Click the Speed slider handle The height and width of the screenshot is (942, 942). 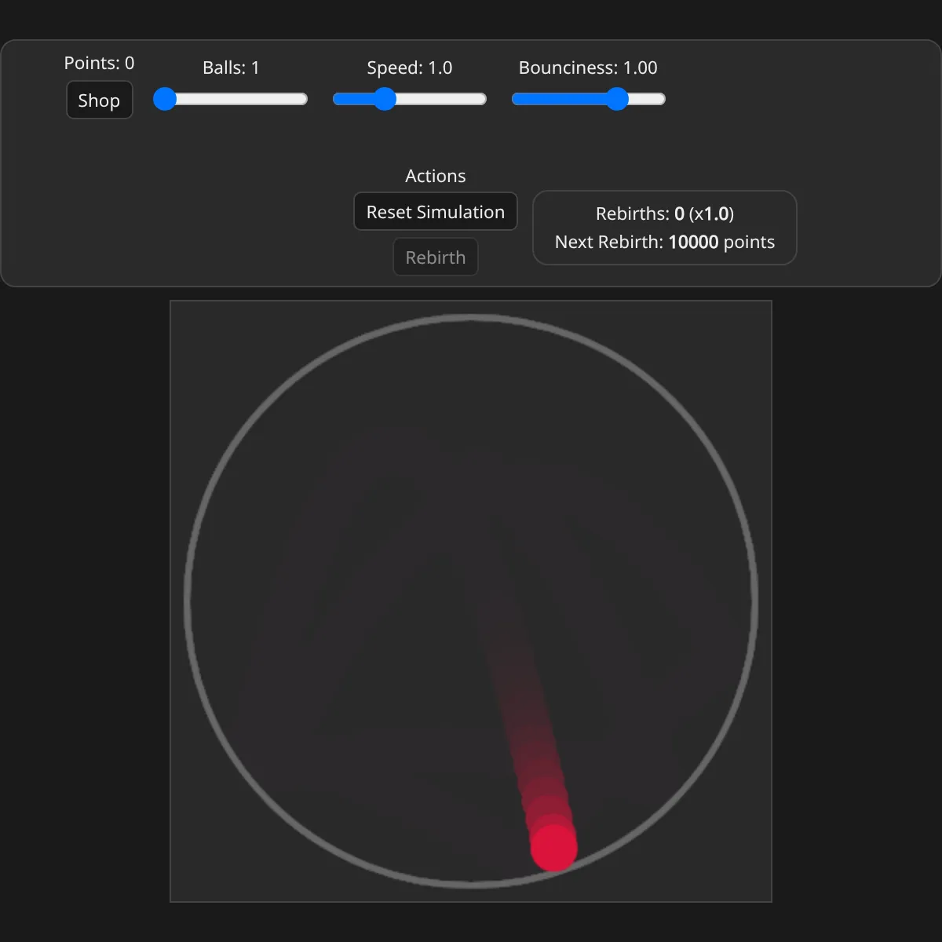(x=384, y=99)
